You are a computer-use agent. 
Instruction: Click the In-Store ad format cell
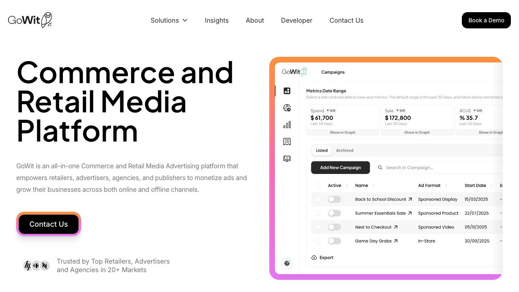[x=427, y=241]
